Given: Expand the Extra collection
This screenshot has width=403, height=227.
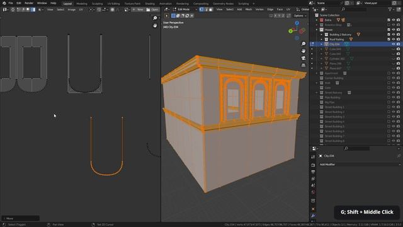Looking at the screenshot, I should click(x=317, y=20).
